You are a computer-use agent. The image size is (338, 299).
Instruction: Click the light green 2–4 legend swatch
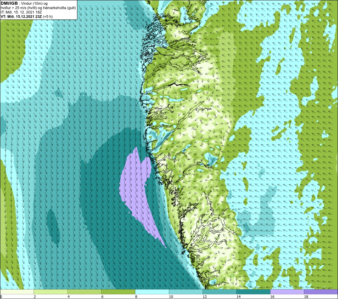[x=51, y=292]
